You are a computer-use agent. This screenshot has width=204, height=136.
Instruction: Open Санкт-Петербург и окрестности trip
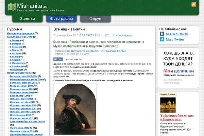(x=27, y=122)
